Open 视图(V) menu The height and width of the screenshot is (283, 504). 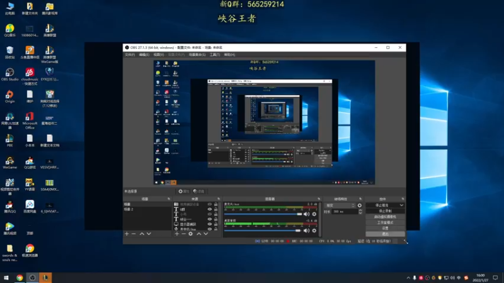click(159, 55)
